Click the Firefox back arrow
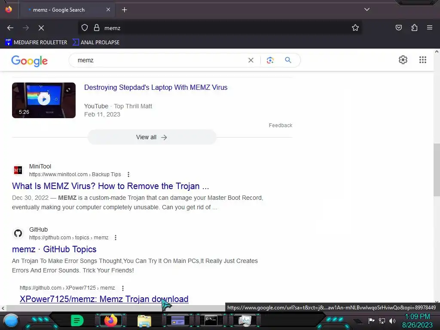440x330 pixels. [x=10, y=28]
